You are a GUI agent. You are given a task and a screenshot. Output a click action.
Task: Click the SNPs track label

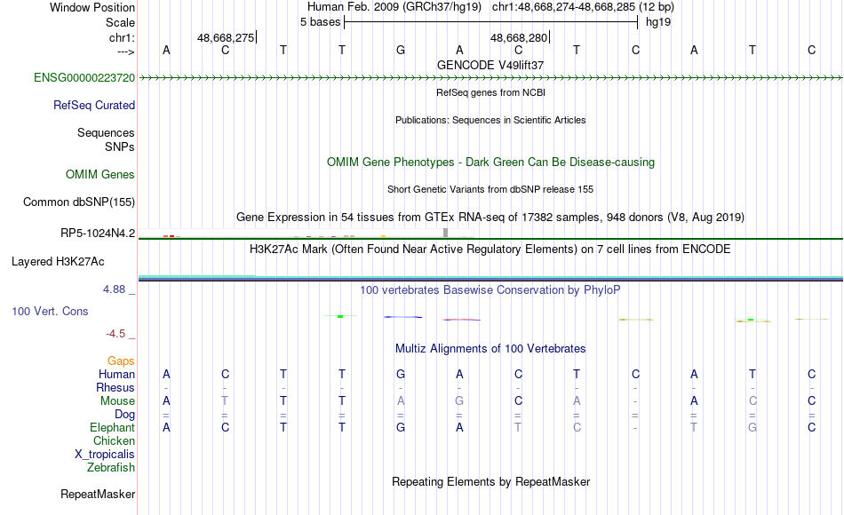[x=120, y=147]
